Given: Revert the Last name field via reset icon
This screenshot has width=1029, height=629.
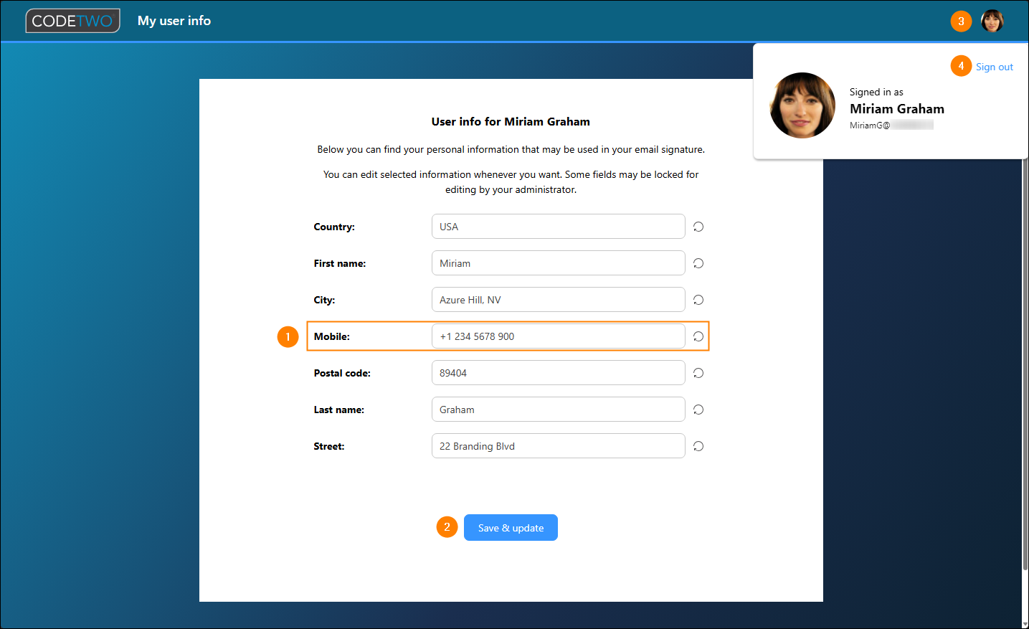Looking at the screenshot, I should pos(698,410).
